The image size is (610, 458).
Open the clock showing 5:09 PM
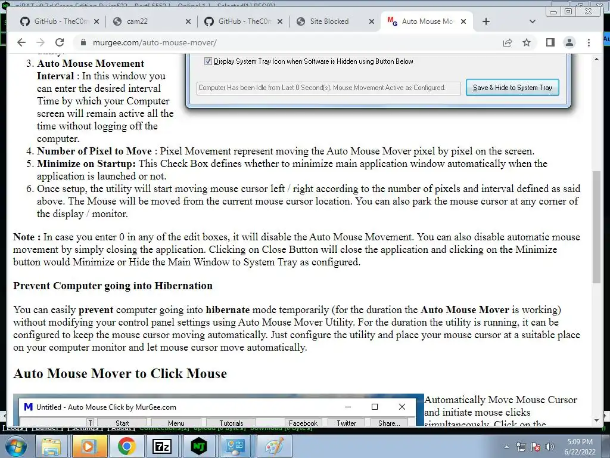[580, 447]
